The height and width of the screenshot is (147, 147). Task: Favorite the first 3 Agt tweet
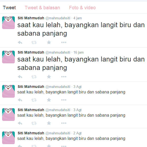click(x=49, y=100)
